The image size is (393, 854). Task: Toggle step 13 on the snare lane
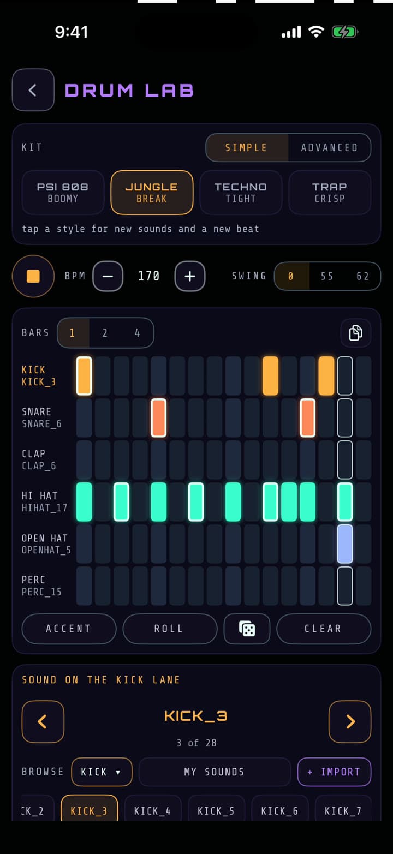308,418
